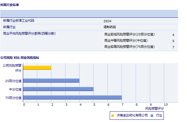Viewport: 187px width, 122px height.
Task: Select the 济南金达药化有限公司 legend label
Action: (132, 115)
